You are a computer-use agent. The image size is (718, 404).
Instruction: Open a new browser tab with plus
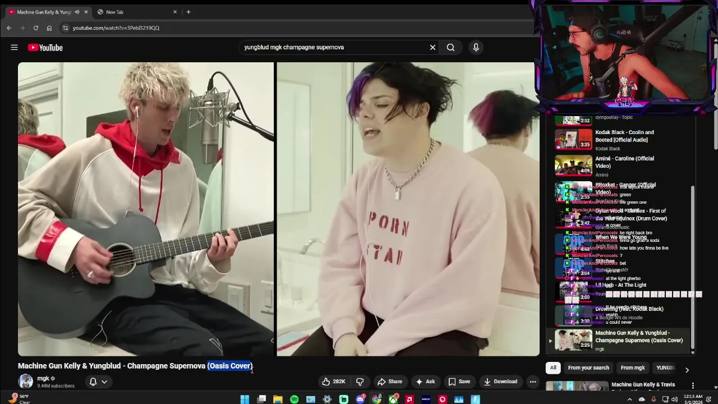[x=188, y=12]
